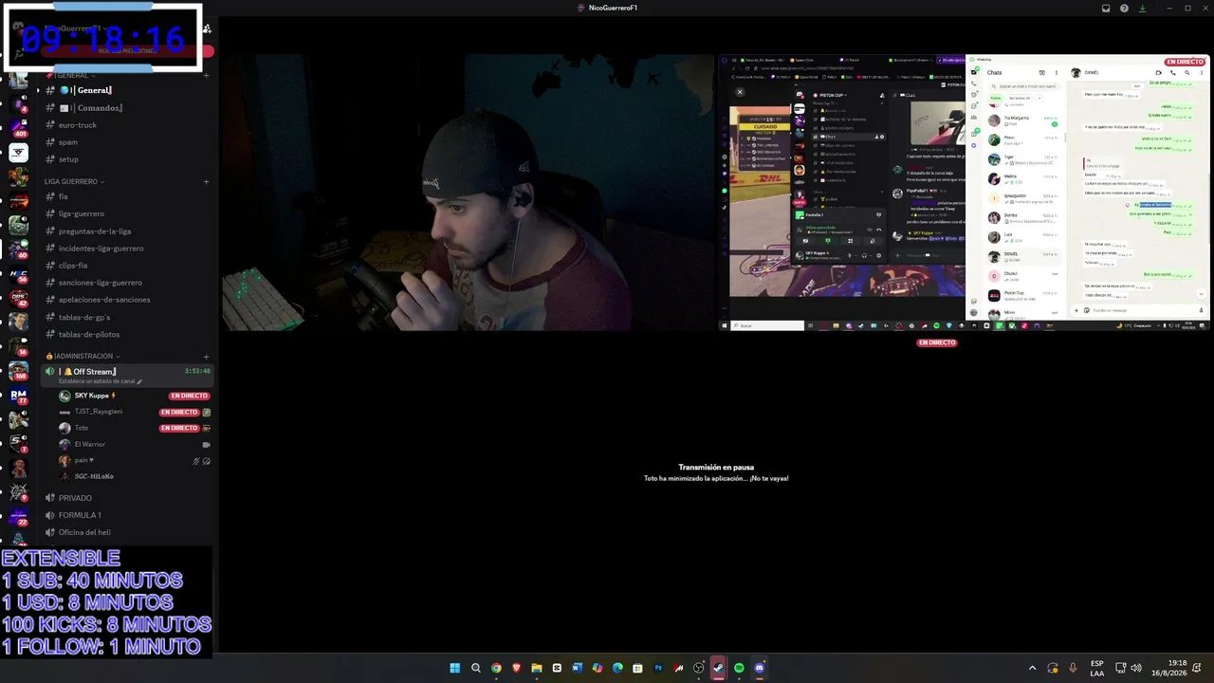
Task: Show hidden system tray icons
Action: point(1032,668)
